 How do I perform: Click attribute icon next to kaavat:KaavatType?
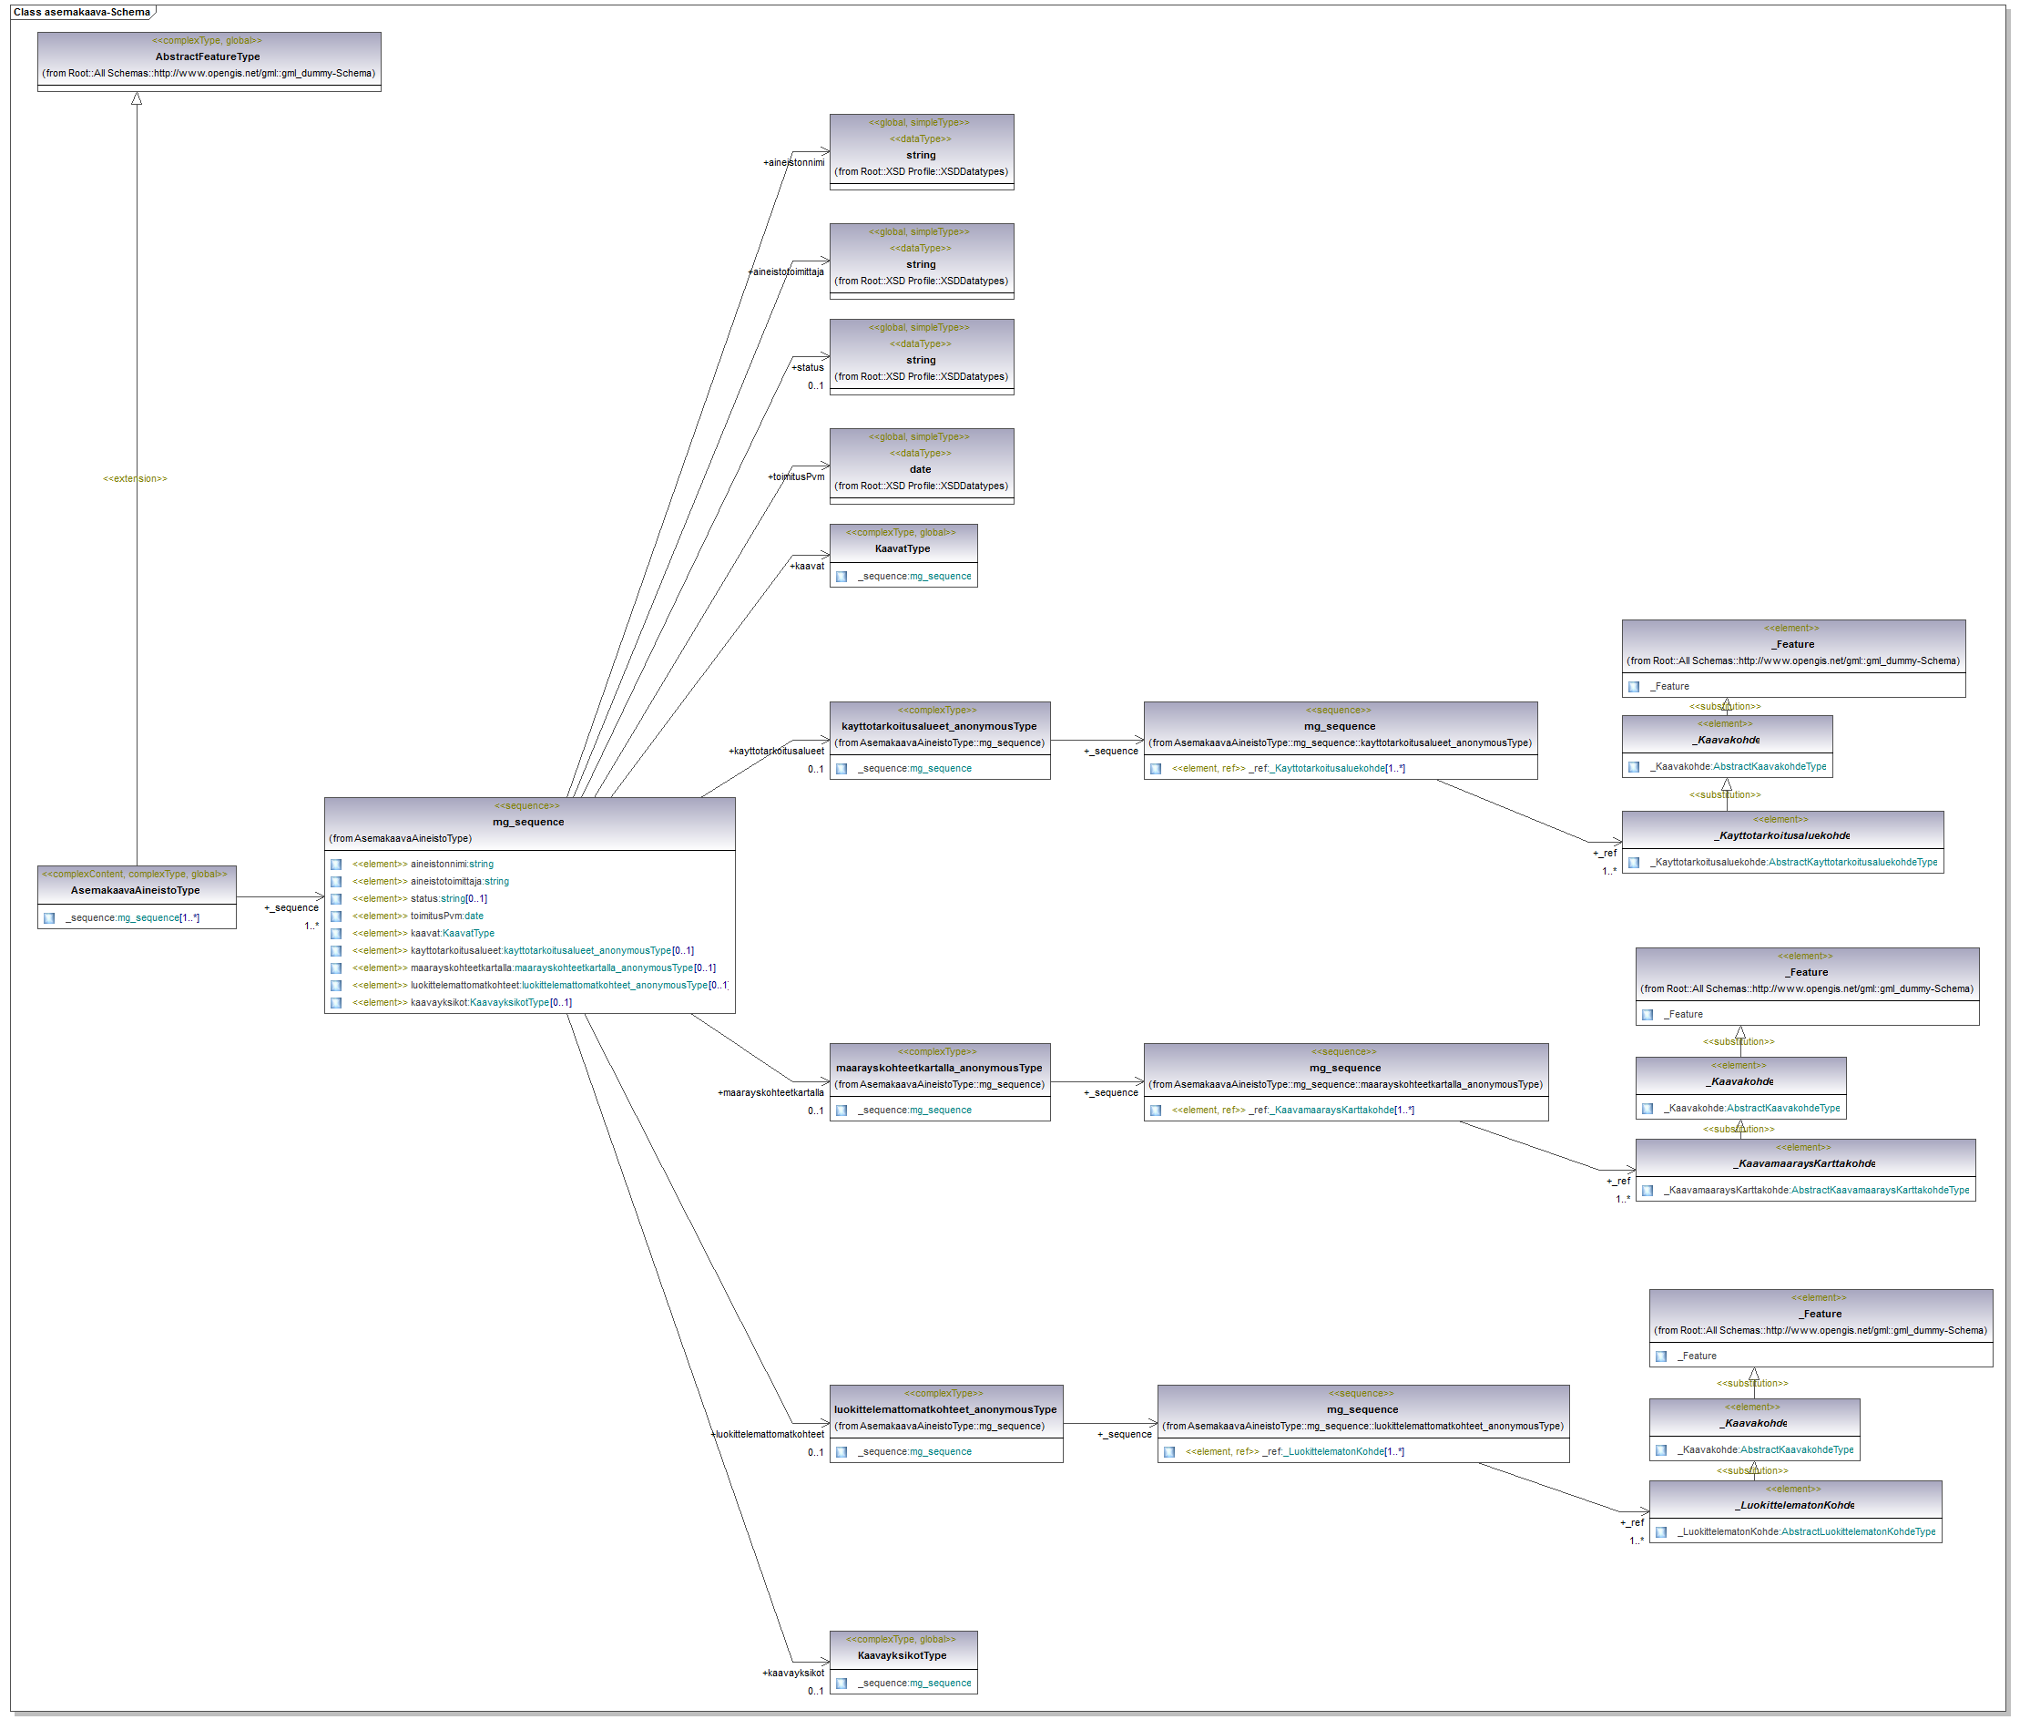[x=336, y=933]
